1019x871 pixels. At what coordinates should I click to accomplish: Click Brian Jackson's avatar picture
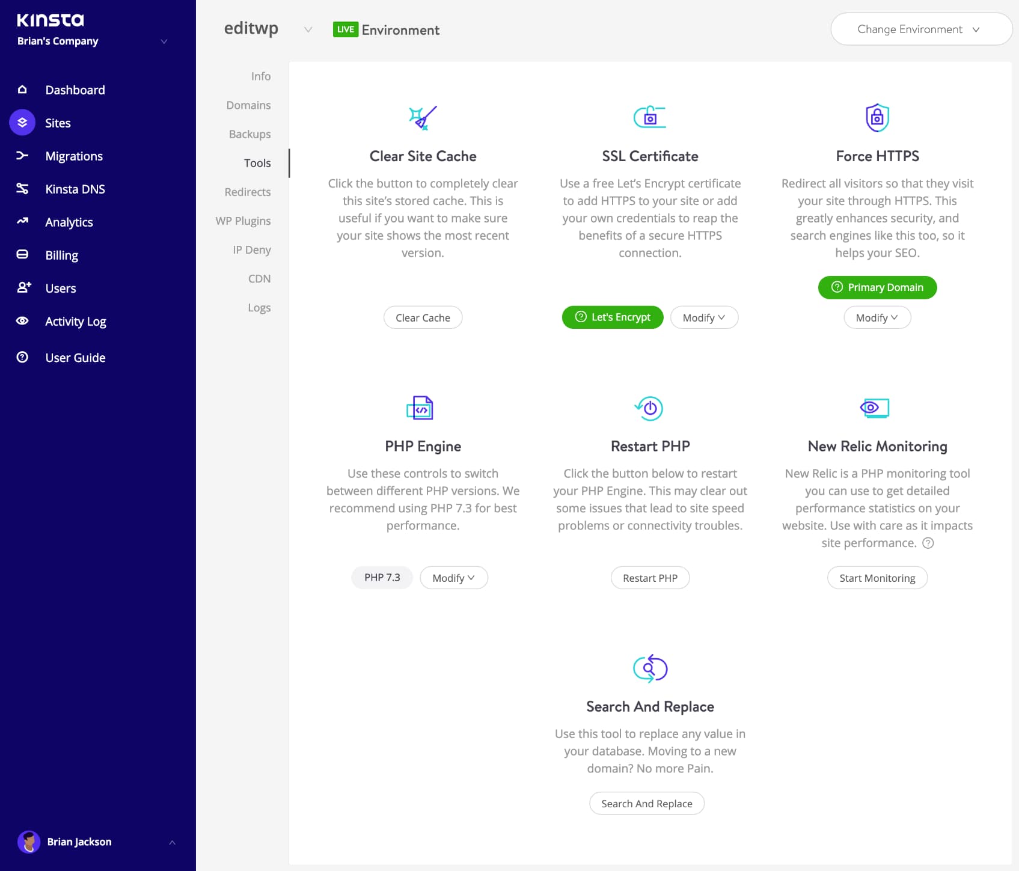(29, 842)
